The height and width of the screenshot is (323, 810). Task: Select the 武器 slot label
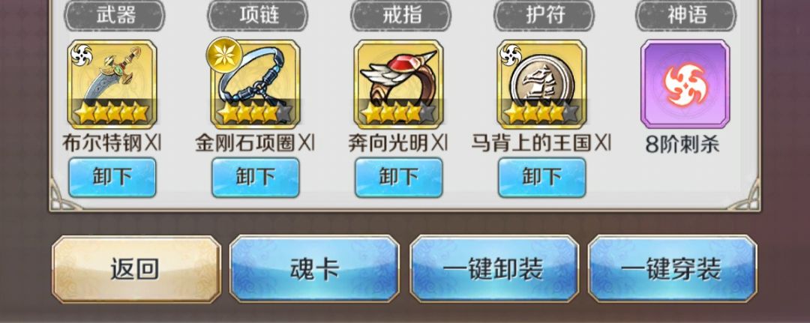pyautogui.click(x=114, y=16)
